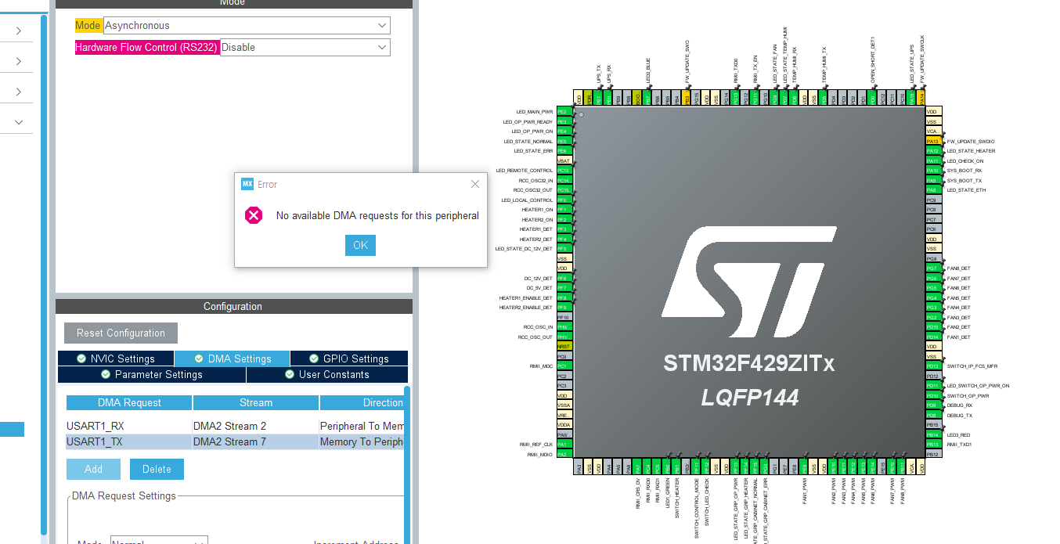Open the User Constants tab

click(327, 374)
